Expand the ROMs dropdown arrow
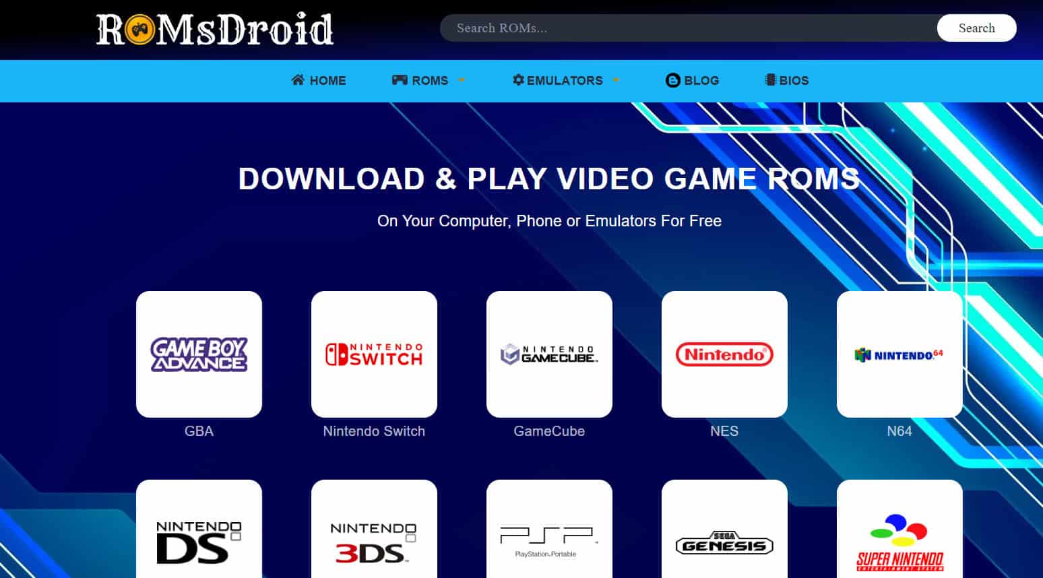The image size is (1043, 578). tap(462, 80)
